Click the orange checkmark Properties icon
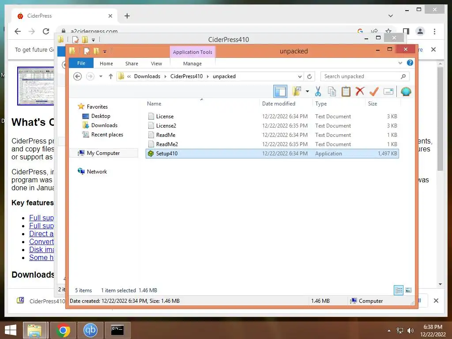 (x=374, y=92)
